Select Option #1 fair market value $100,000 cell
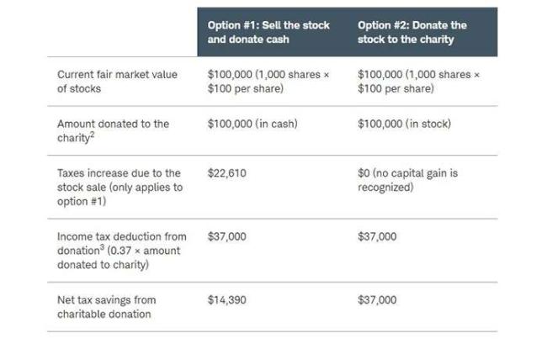Image resolution: width=547 pixels, height=344 pixels. coord(268,82)
